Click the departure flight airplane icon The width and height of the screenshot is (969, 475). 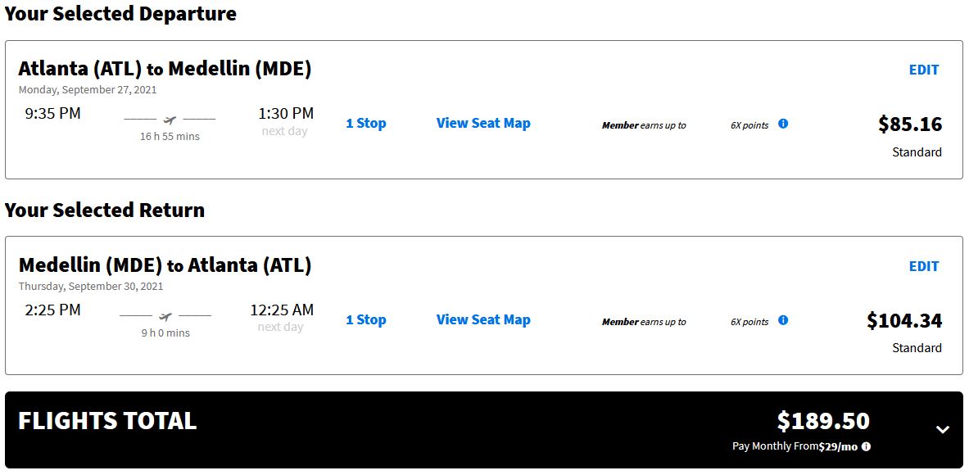click(170, 120)
